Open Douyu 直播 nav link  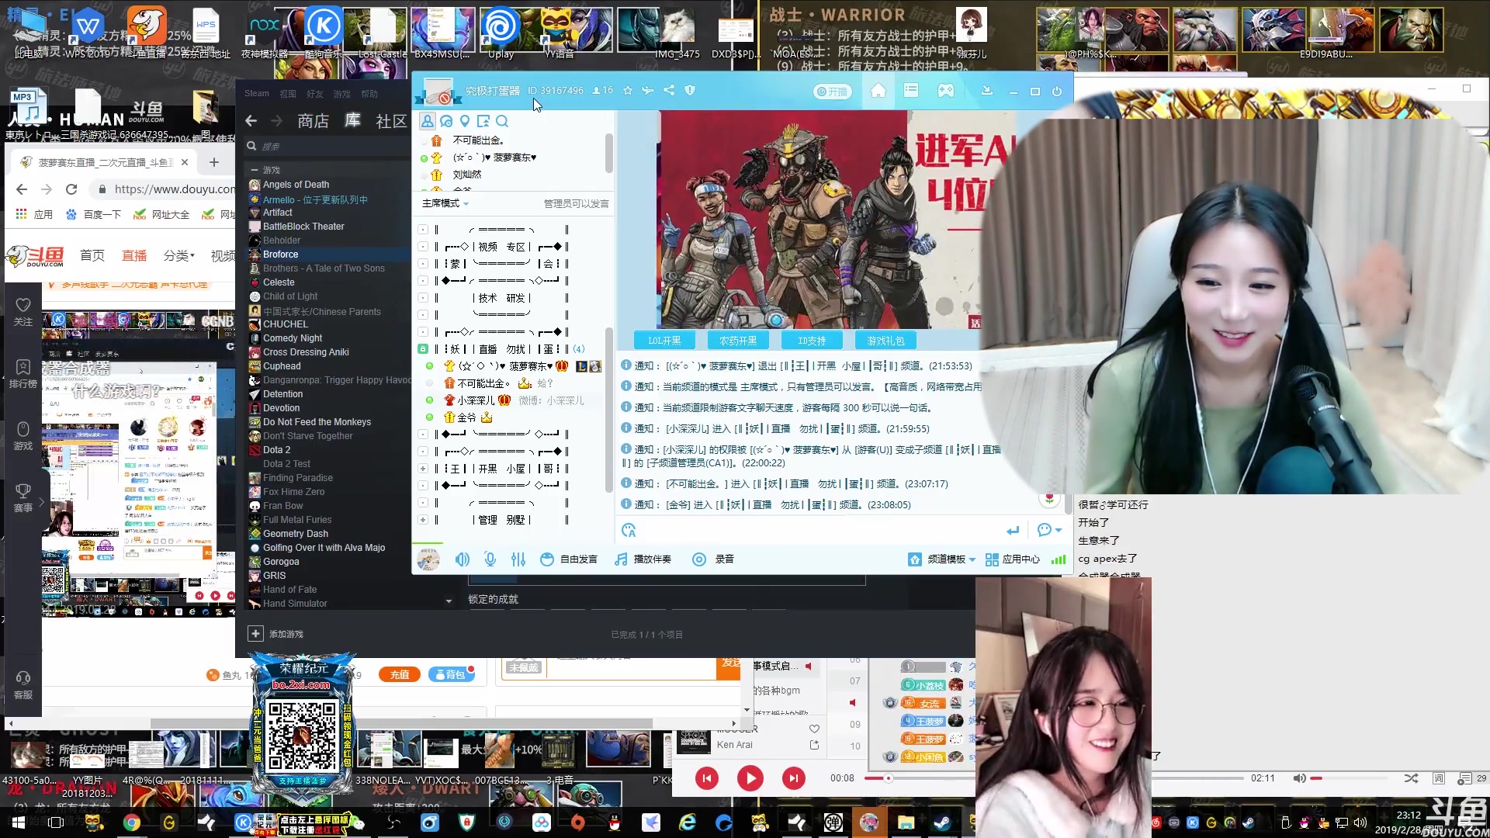134,255
